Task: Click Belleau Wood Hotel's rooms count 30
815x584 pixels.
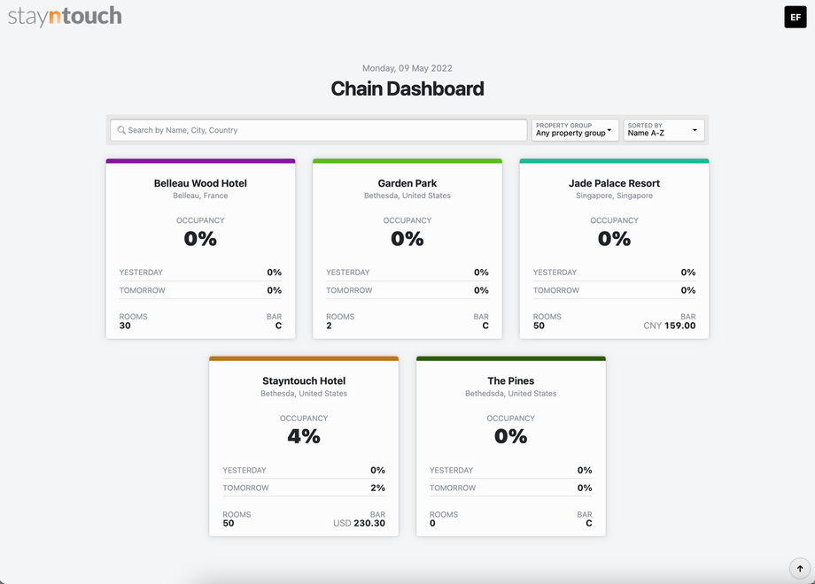Action: (125, 326)
